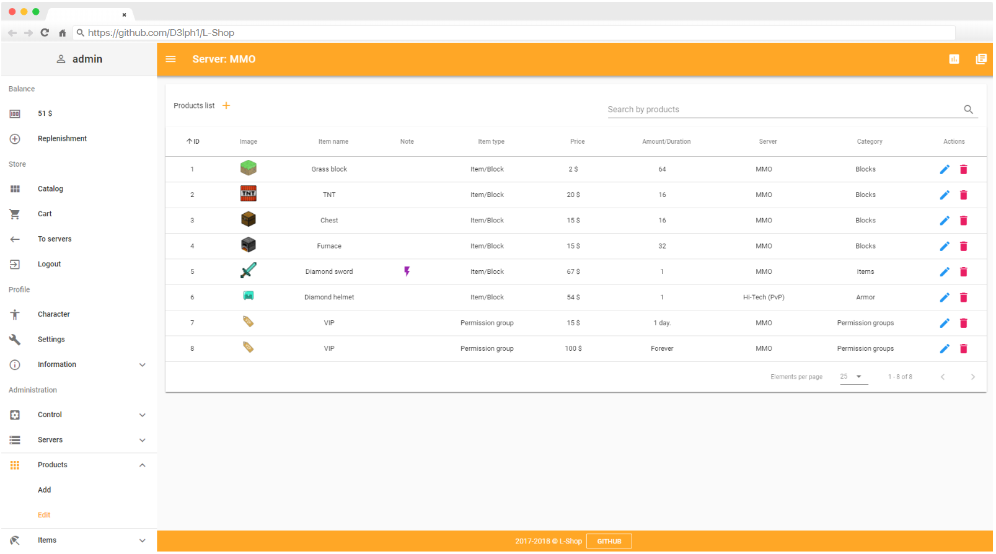Edit the Diamond sword product
Image resolution: width=996 pixels, height=554 pixels.
(945, 272)
